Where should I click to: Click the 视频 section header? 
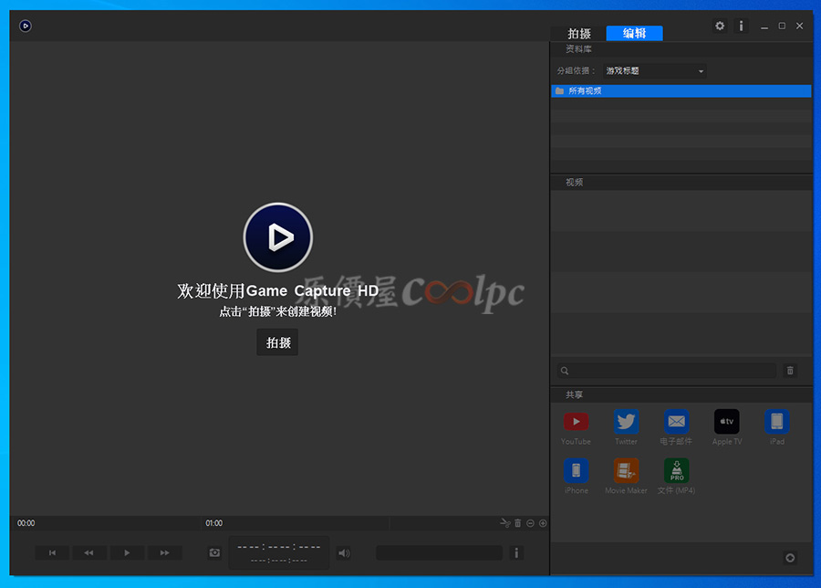pos(575,183)
